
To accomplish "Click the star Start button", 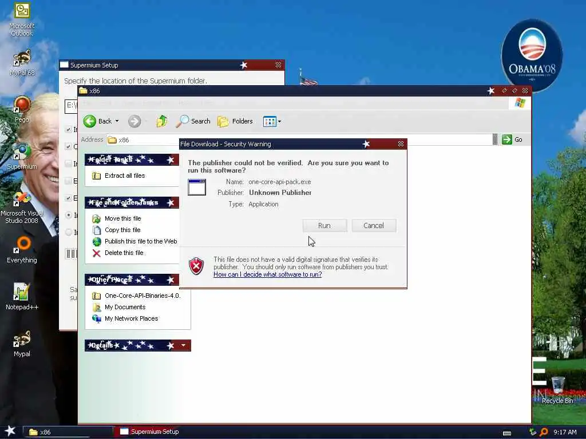I will (10, 431).
